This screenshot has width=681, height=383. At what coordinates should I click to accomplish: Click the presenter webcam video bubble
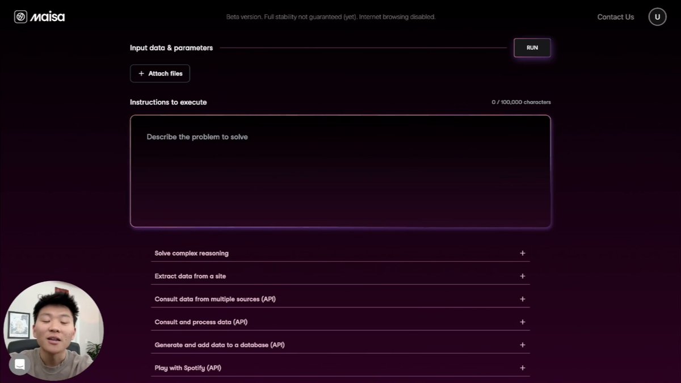point(54,330)
